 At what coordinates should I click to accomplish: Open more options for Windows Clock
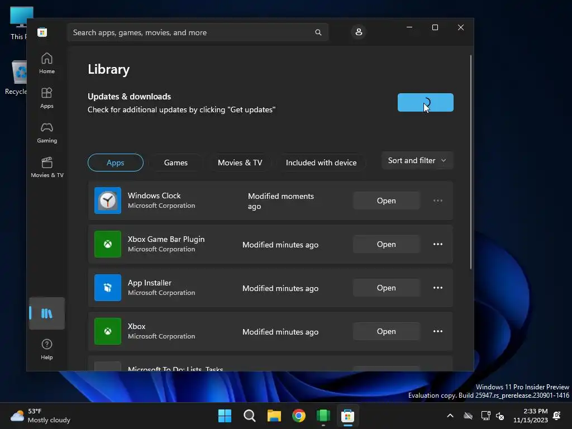(438, 201)
